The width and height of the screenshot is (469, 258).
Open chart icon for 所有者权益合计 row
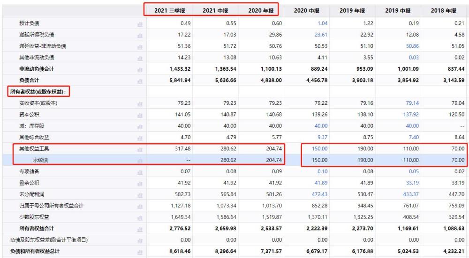[139, 229]
